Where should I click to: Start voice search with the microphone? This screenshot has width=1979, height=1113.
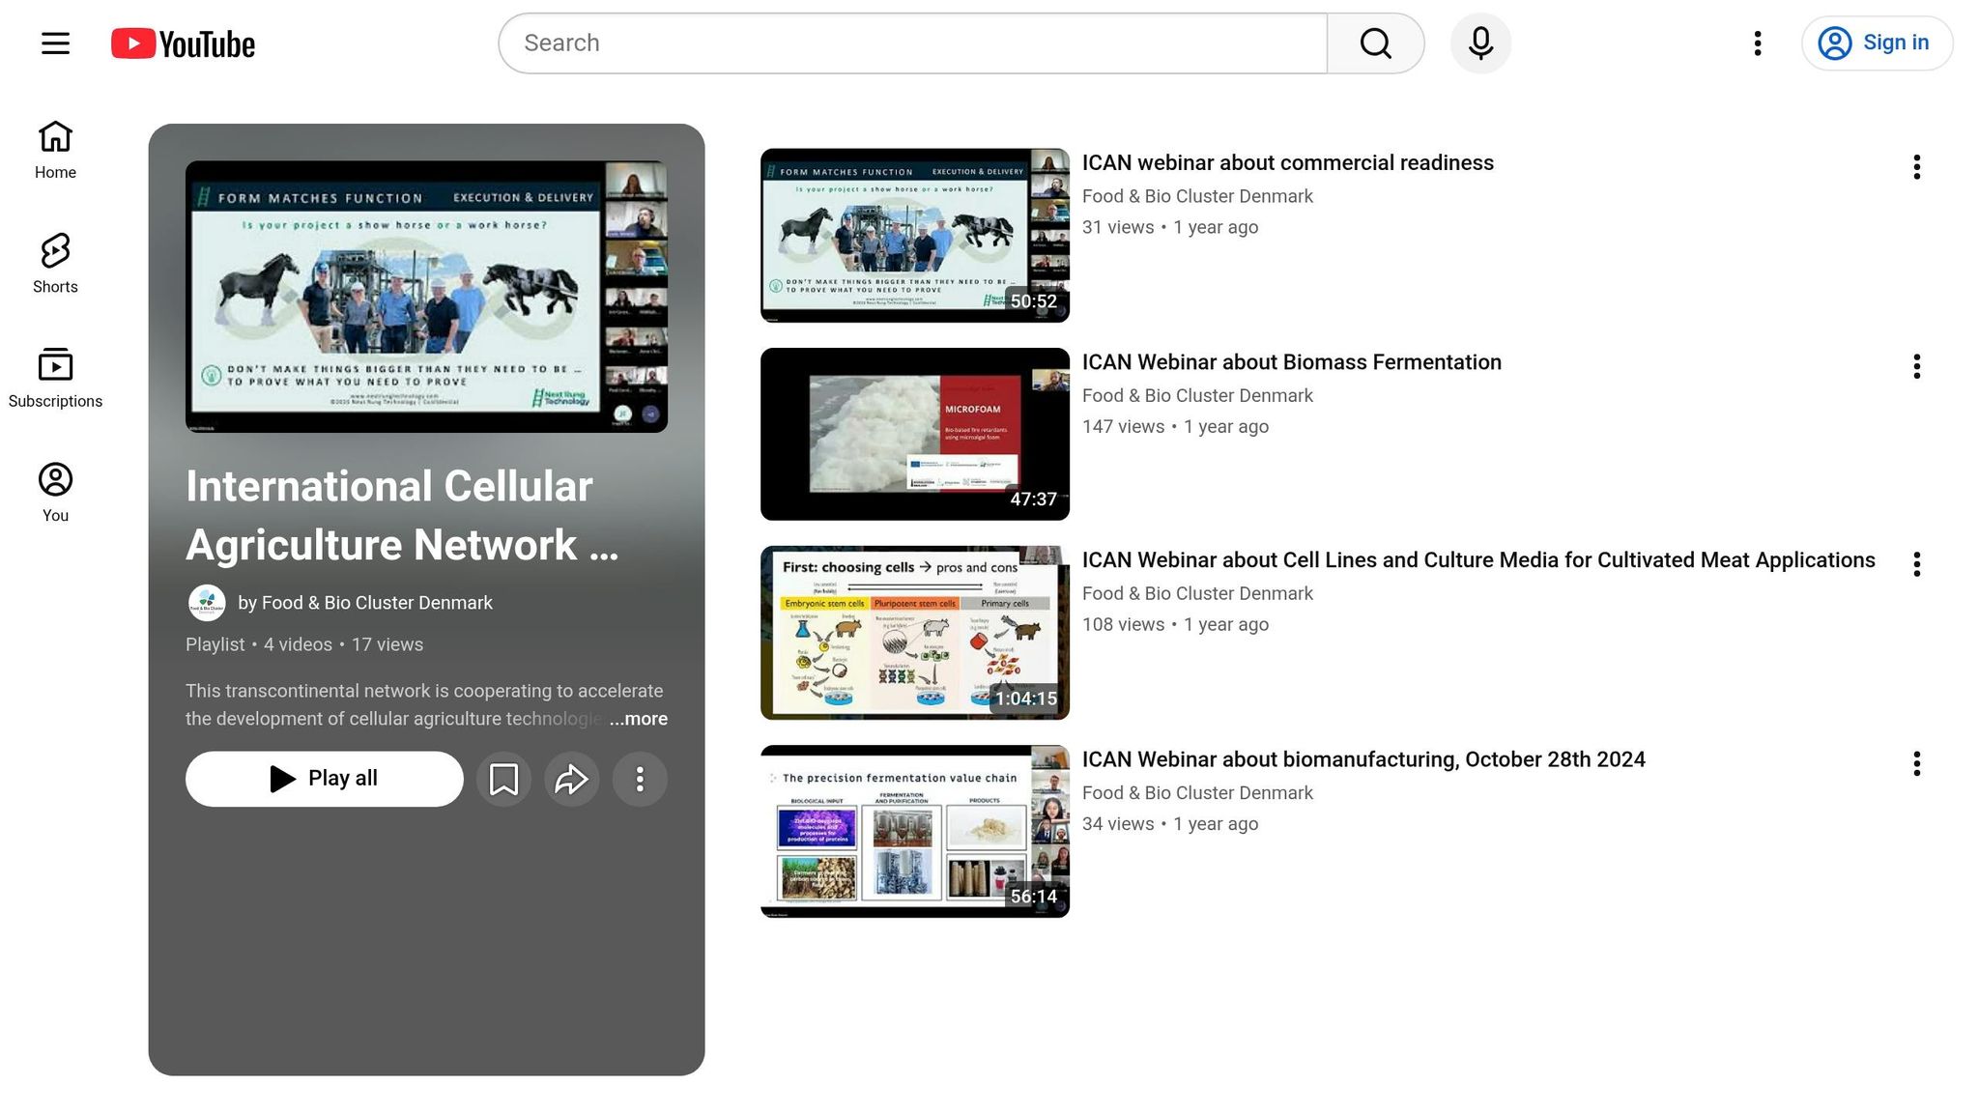click(1480, 43)
